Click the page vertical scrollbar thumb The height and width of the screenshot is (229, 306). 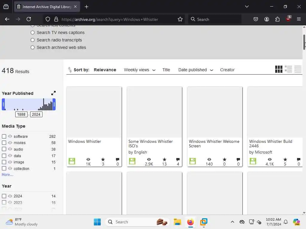[x=304, y=42]
